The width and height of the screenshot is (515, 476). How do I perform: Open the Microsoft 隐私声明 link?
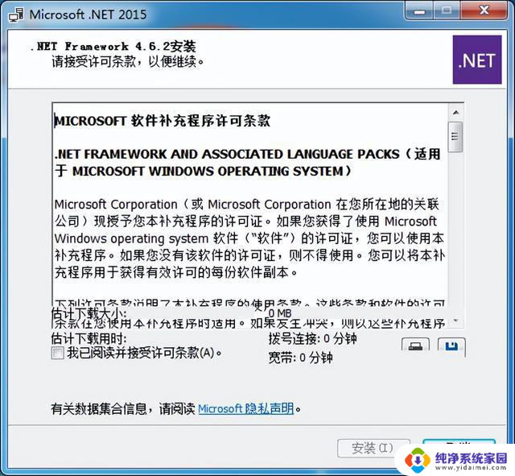pos(246,408)
